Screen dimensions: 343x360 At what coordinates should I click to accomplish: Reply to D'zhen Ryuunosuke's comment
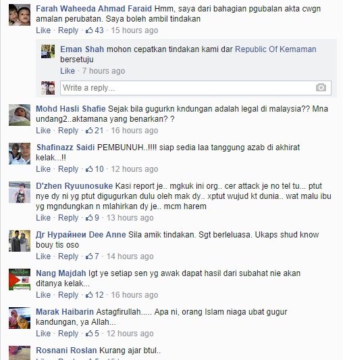[x=68, y=218]
